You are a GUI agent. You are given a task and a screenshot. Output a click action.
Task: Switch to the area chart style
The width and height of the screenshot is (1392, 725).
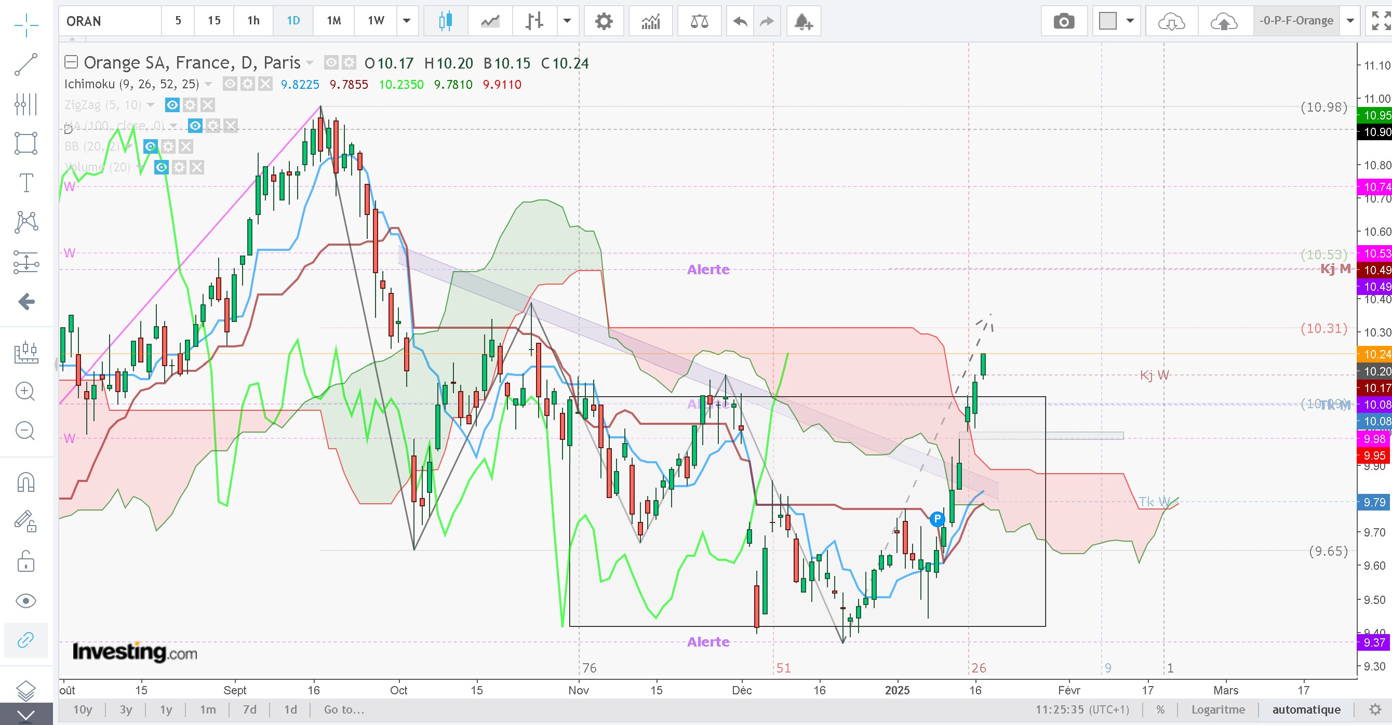point(490,21)
